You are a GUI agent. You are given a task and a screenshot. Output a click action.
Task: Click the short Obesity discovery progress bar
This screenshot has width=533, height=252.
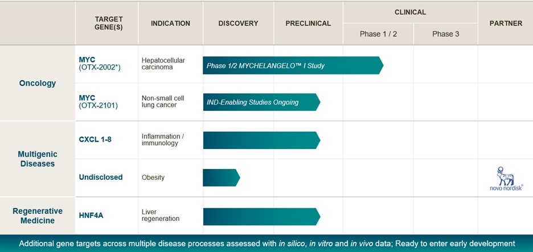click(x=220, y=177)
